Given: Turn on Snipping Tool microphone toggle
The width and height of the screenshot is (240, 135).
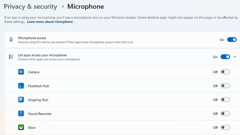Looking at the screenshot, I should [225, 99].
